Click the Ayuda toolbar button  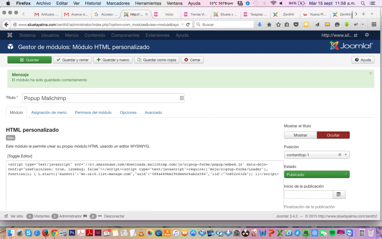(x=363, y=60)
